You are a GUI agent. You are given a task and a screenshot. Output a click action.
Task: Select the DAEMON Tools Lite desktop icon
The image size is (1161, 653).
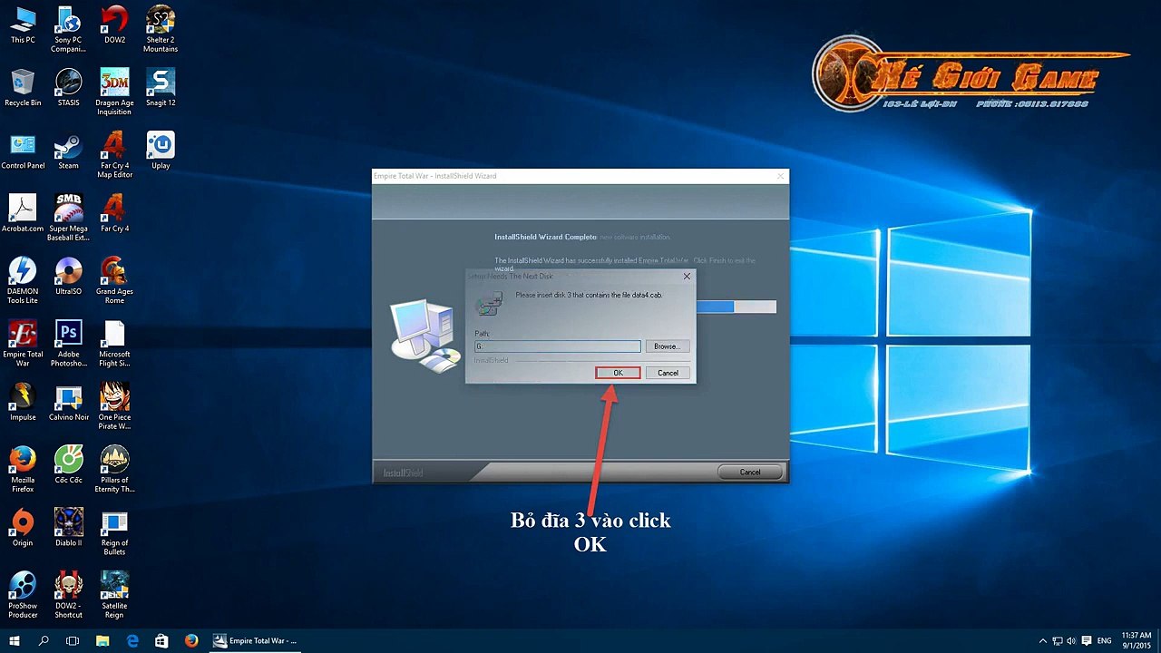(x=23, y=280)
